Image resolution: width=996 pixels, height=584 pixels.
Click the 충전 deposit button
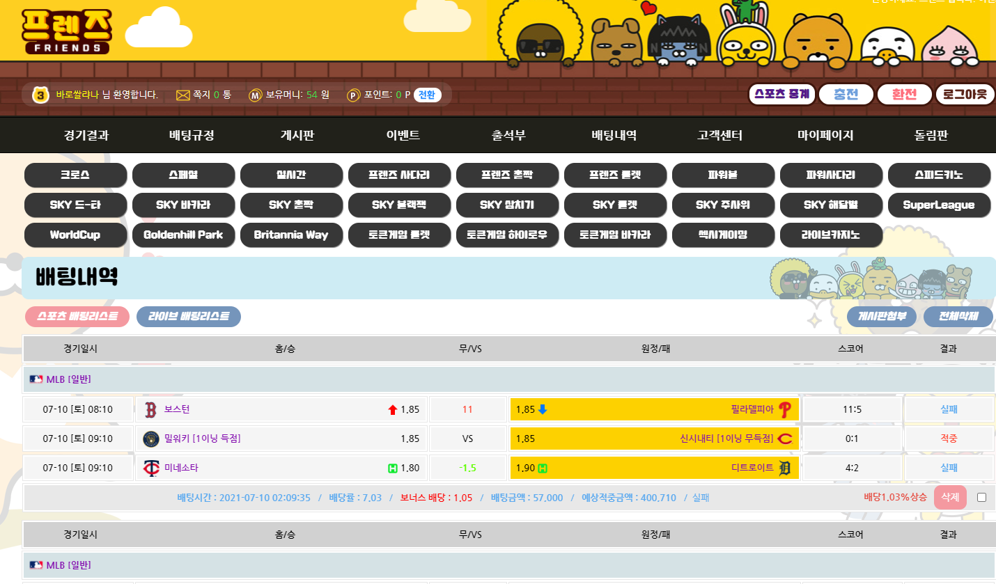pyautogui.click(x=846, y=94)
